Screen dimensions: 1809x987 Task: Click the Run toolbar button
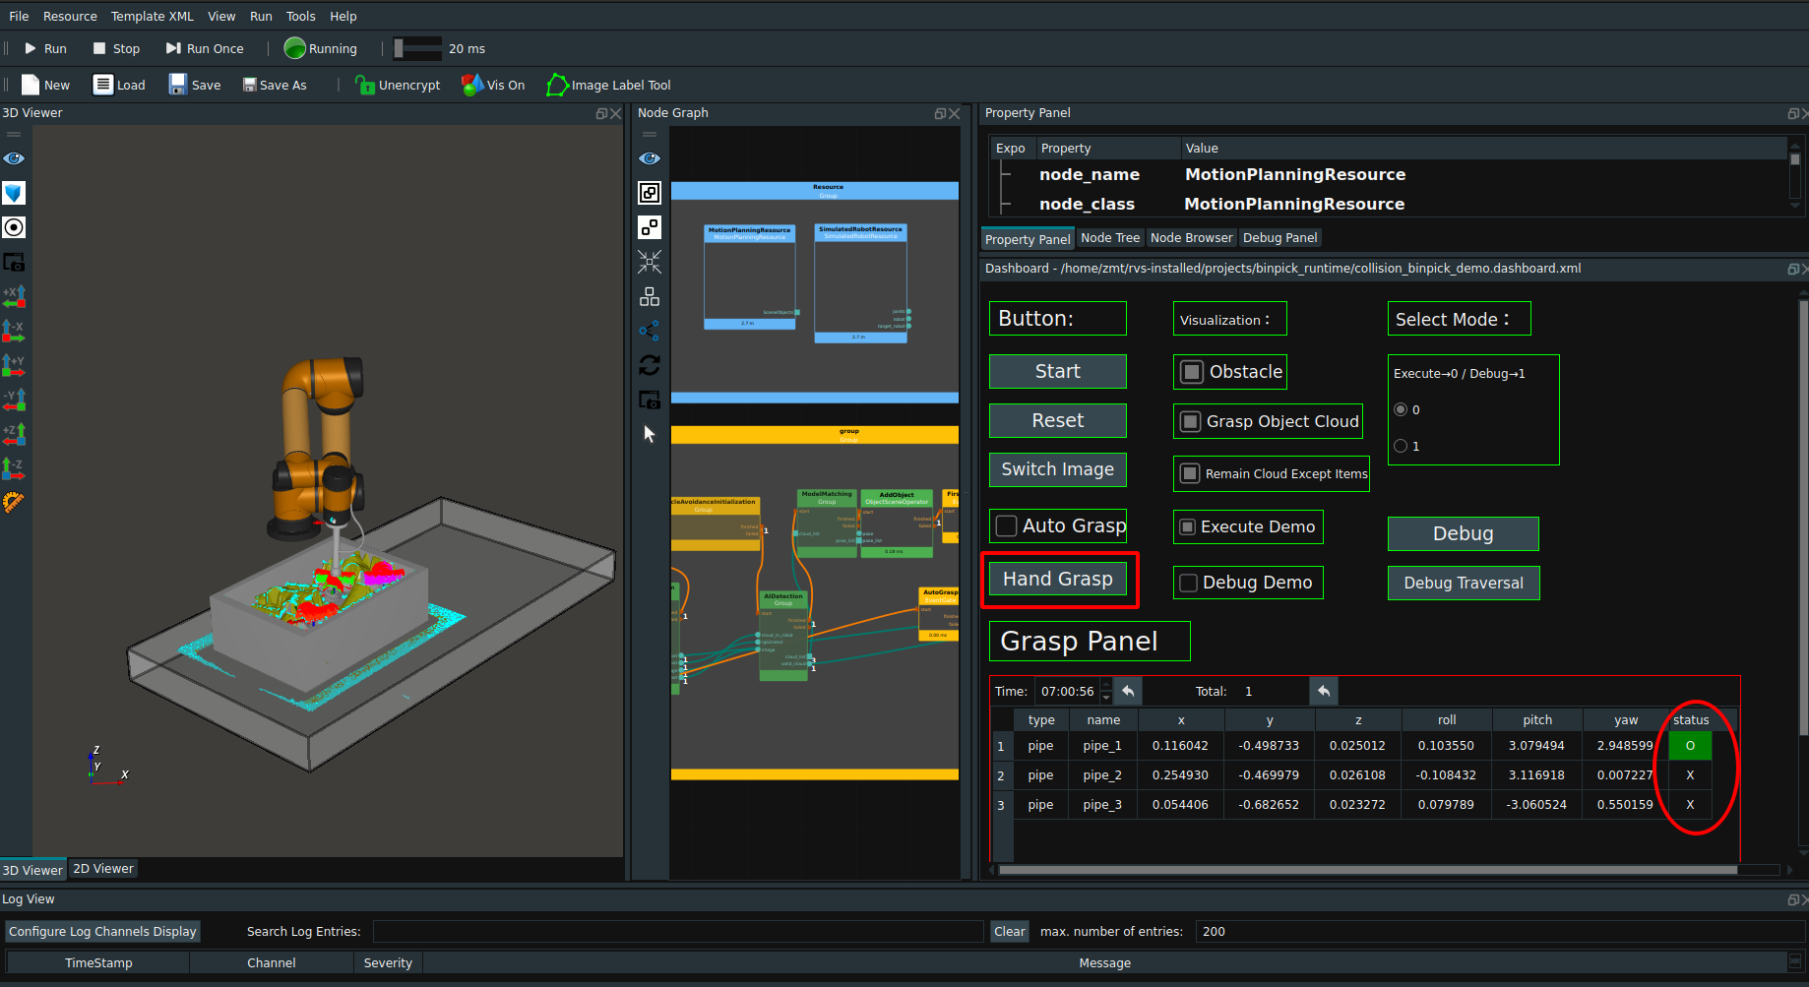click(45, 48)
